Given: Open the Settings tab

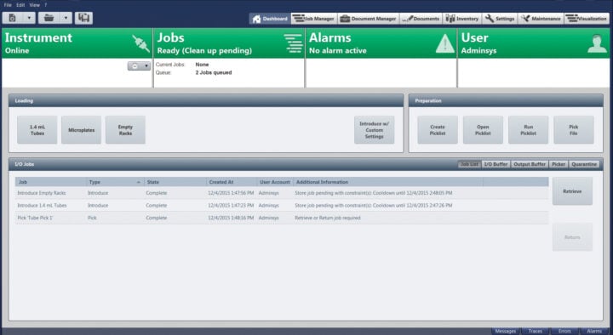Looking at the screenshot, I should tap(500, 19).
